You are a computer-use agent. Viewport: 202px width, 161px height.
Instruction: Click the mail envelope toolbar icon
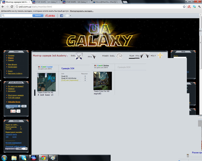pyautogui.click(x=67, y=16)
